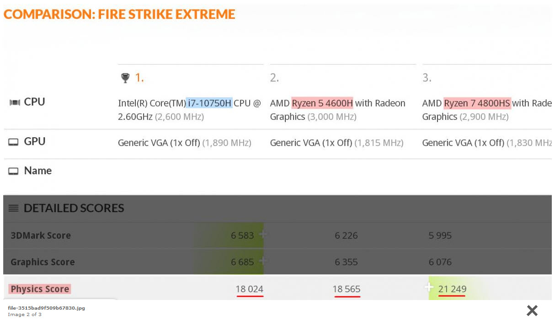The image size is (555, 322).
Task: Click the graphics score value 6 076
Action: pos(440,262)
